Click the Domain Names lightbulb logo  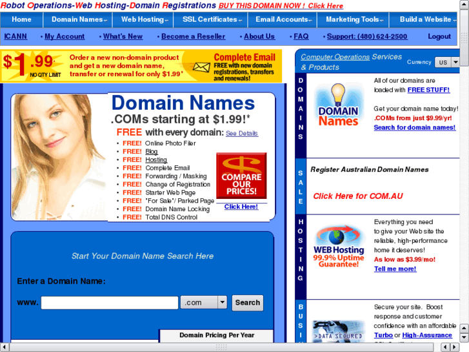(x=338, y=105)
